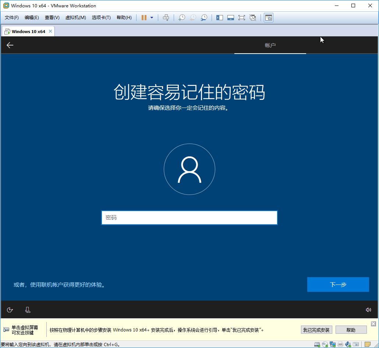Show or hide the console thumbnail bar
Image resolution: width=379 pixels, height=348 pixels.
tap(230, 17)
